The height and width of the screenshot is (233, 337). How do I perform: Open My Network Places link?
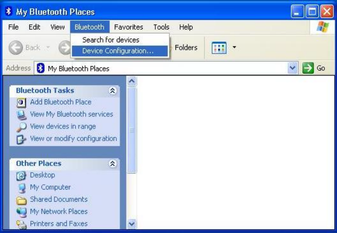pos(59,211)
